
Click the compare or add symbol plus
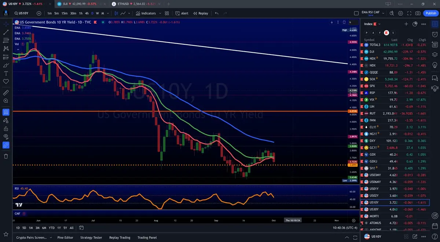coord(39,13)
